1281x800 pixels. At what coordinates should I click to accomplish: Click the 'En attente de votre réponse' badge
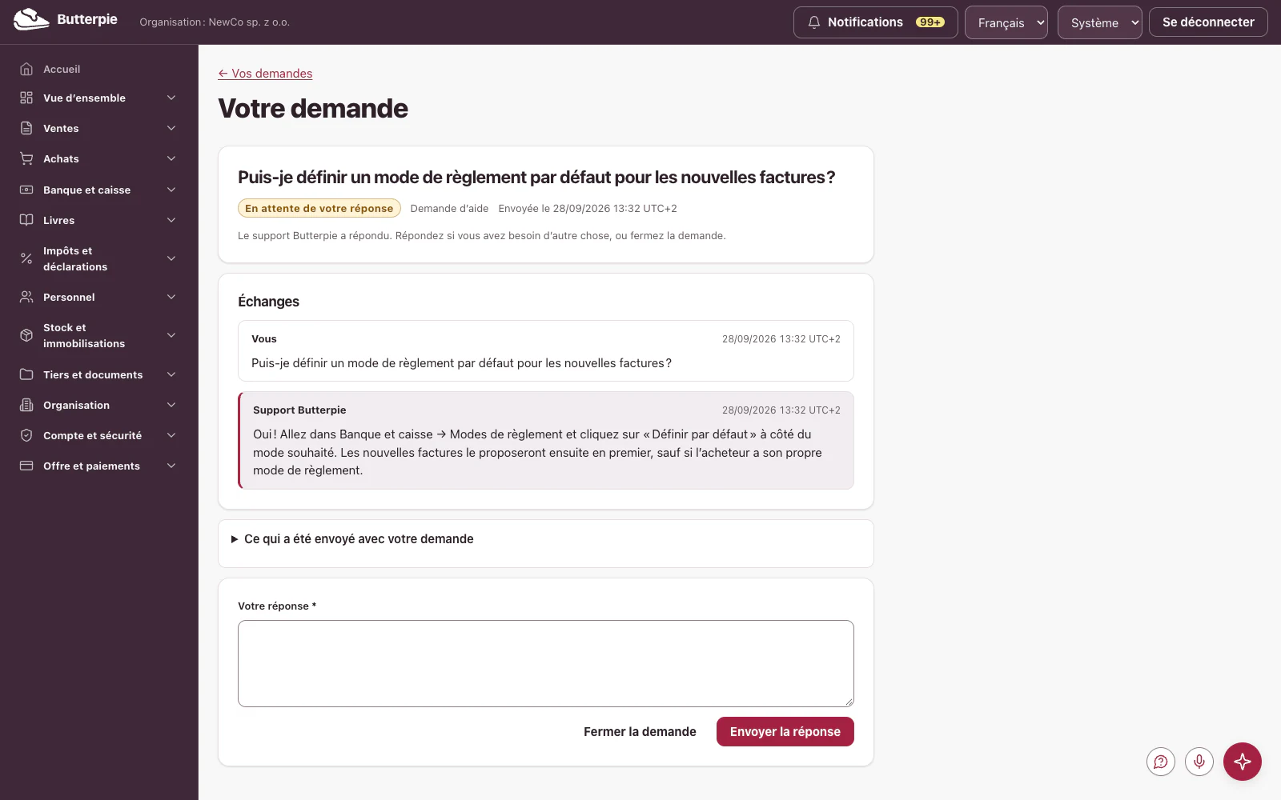[319, 208]
